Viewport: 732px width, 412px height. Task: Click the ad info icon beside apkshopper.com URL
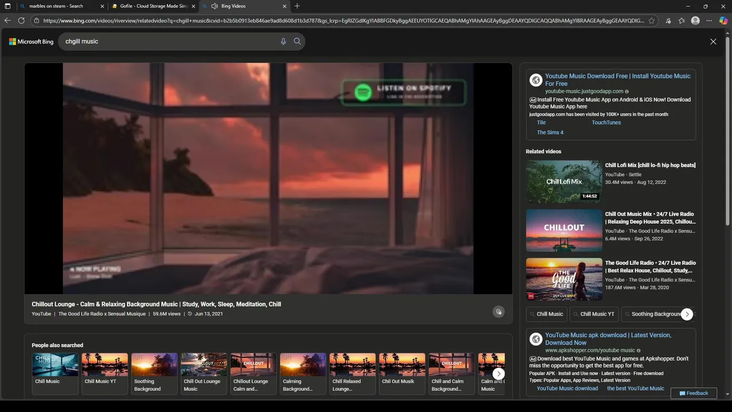pos(639,351)
